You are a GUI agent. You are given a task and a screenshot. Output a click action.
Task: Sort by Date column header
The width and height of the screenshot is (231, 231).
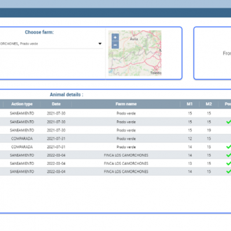point(56,104)
